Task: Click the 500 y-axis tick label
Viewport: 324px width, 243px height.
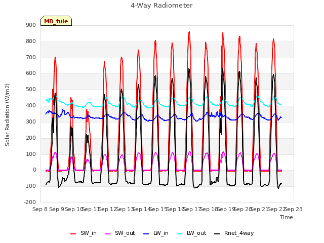Action: (31, 90)
